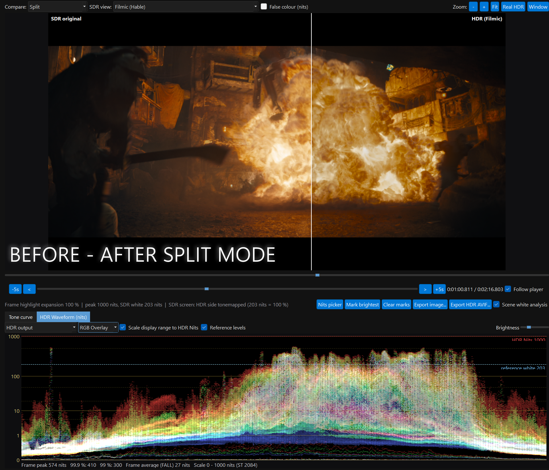Image resolution: width=549 pixels, height=470 pixels.
Task: Enable the False colour (nits) checkbox
Action: pyautogui.click(x=264, y=6)
